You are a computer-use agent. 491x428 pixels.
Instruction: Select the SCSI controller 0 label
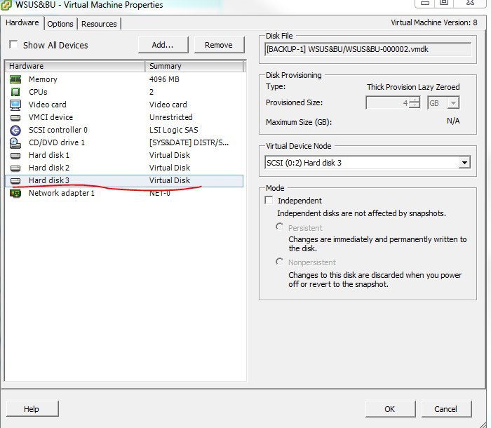58,130
